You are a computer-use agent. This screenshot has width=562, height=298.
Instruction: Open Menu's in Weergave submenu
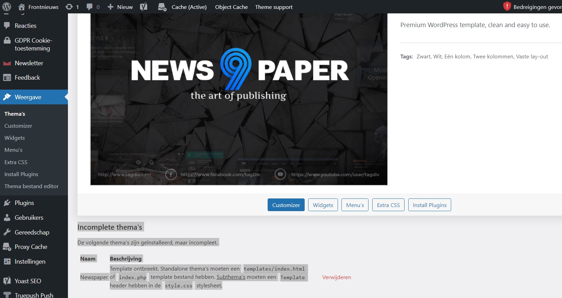coord(13,150)
